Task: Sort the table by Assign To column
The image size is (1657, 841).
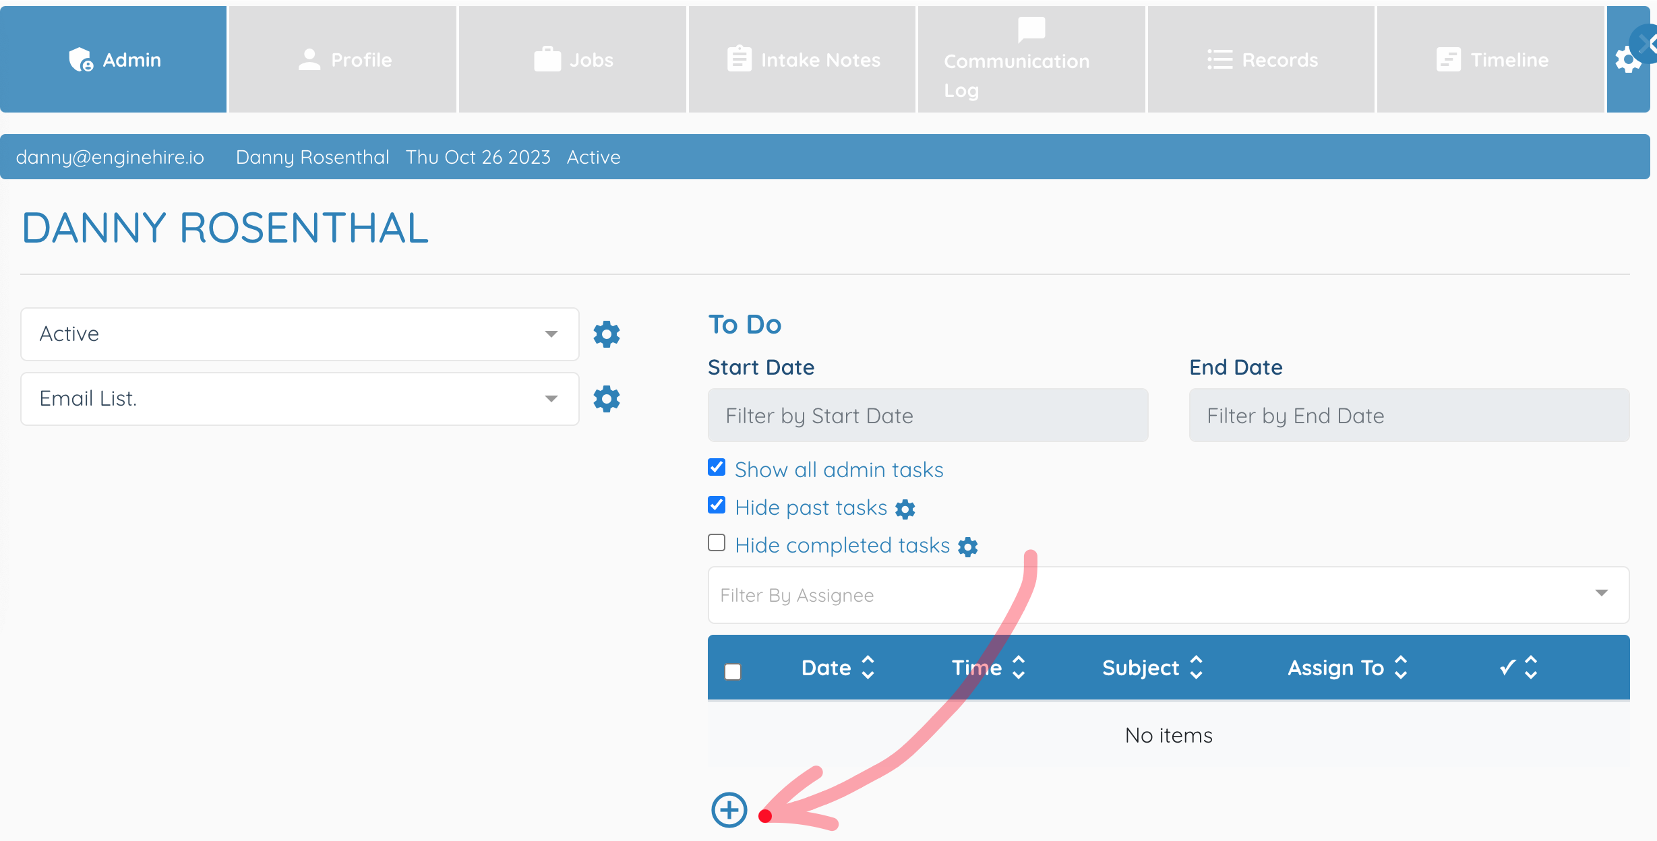Action: (1348, 668)
